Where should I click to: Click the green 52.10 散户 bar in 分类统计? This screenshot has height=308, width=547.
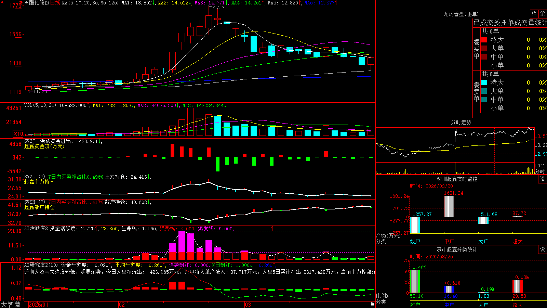[415, 281]
